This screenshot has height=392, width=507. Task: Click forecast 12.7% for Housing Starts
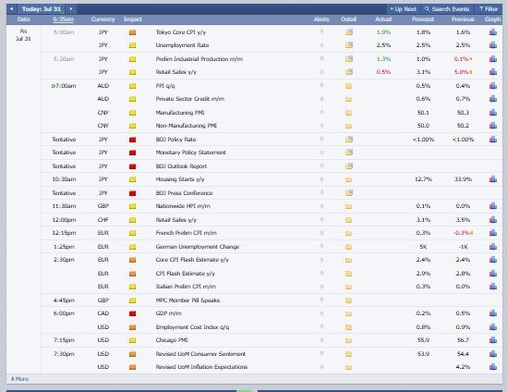[423, 179]
